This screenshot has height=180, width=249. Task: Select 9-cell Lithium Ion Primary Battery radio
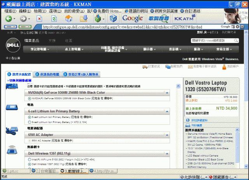pos(30,122)
